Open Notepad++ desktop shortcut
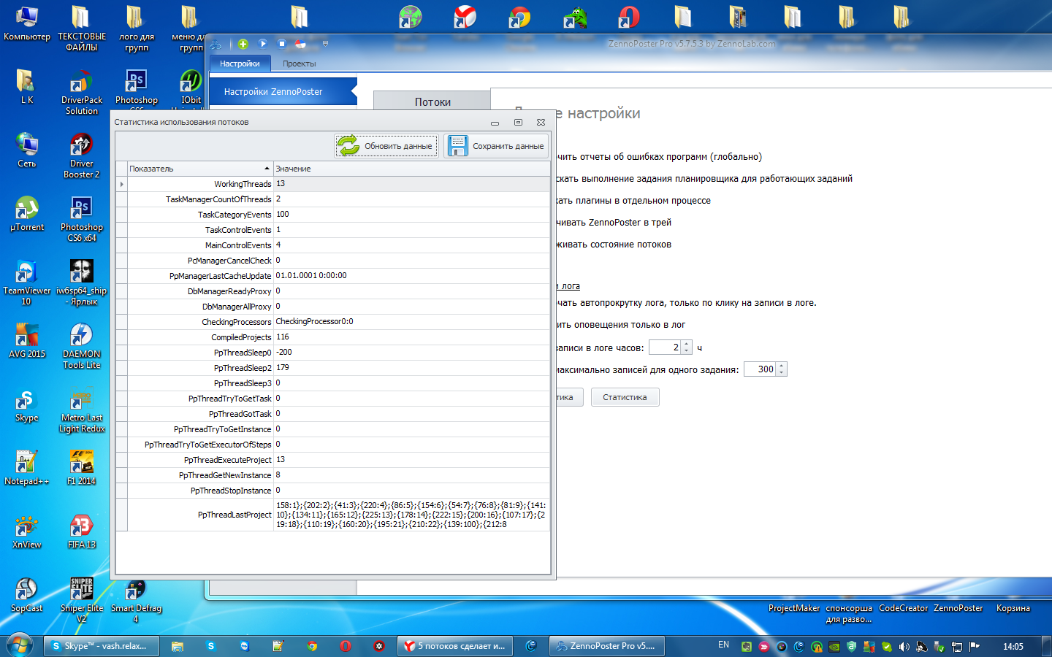Screen dimensions: 1052x657 click(27, 468)
